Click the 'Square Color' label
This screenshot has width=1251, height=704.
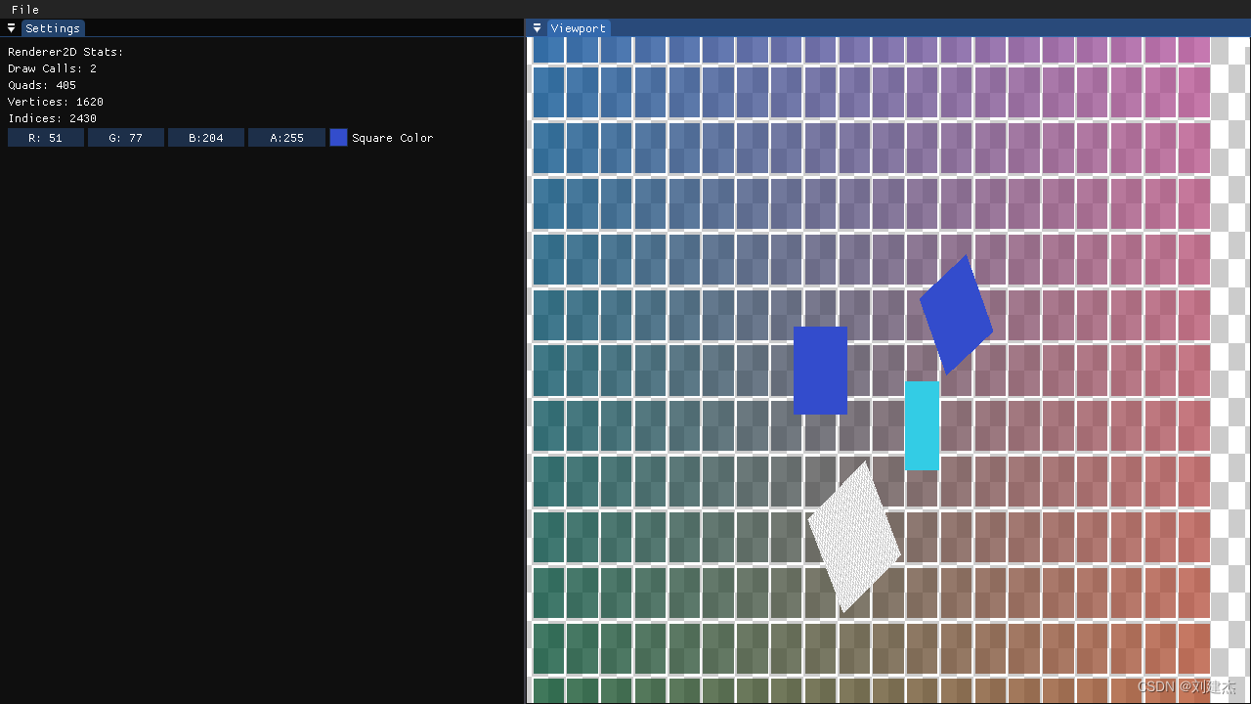coord(392,138)
